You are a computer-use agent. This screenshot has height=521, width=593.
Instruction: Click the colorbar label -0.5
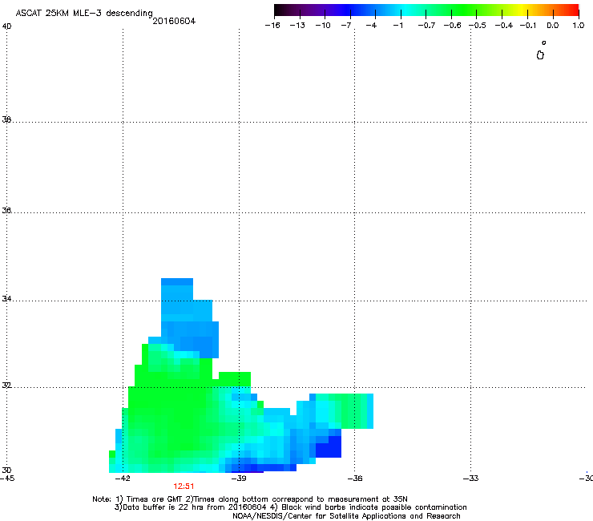click(478, 26)
